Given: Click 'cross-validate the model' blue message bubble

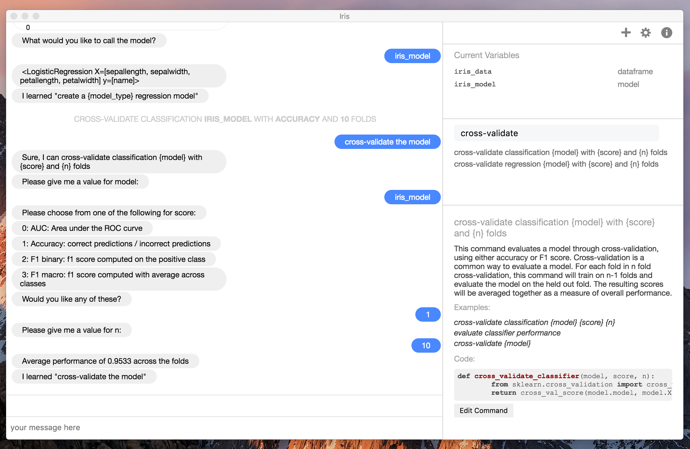Looking at the screenshot, I should [387, 142].
